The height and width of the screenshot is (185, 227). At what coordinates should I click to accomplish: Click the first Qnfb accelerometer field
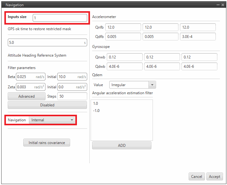[x=123, y=27]
